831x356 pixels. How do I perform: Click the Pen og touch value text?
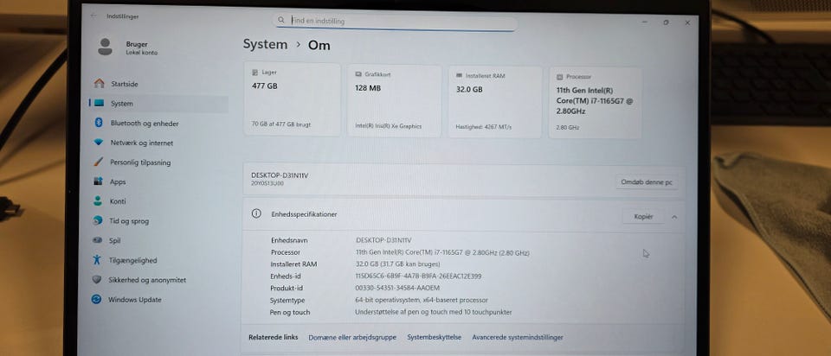pos(434,312)
